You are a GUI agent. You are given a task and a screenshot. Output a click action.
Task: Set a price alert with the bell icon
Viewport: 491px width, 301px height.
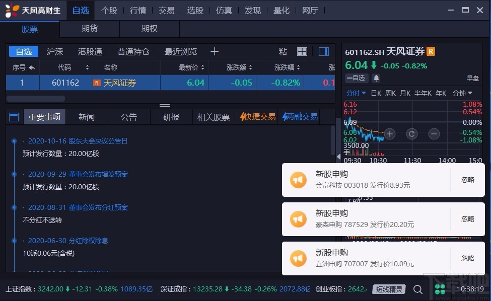tap(376, 78)
